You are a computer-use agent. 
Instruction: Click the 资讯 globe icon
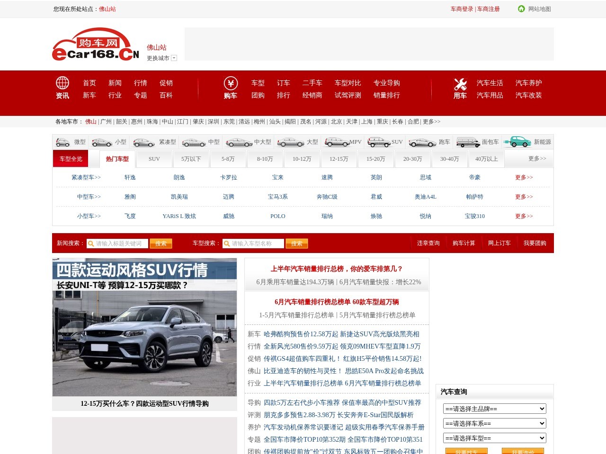[62, 83]
